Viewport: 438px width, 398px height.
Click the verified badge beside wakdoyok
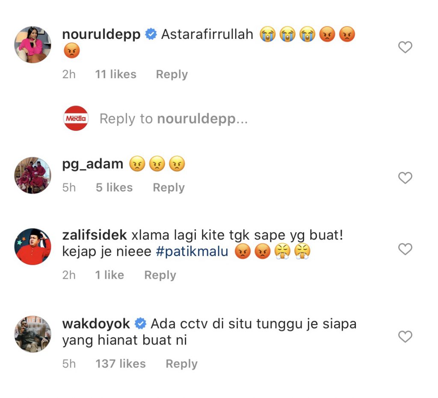point(140,324)
